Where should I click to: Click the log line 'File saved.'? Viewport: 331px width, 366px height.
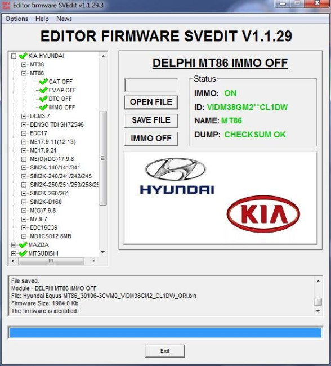(x=25, y=281)
